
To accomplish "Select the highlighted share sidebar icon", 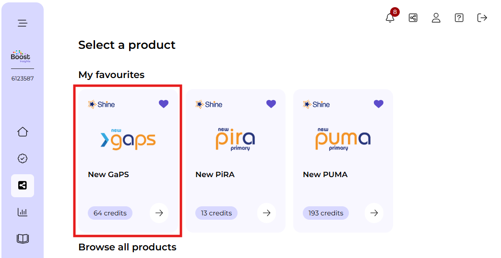I will pos(23,186).
